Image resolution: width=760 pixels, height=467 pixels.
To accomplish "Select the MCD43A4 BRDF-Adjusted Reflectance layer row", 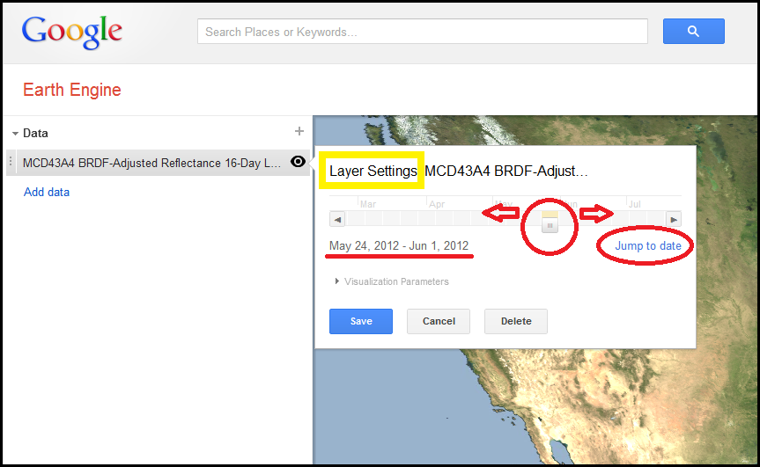I will tap(158, 163).
